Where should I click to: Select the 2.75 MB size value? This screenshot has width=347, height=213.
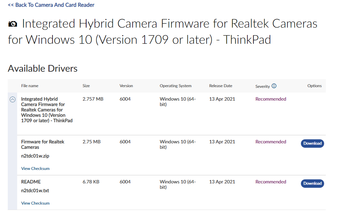[x=92, y=142]
